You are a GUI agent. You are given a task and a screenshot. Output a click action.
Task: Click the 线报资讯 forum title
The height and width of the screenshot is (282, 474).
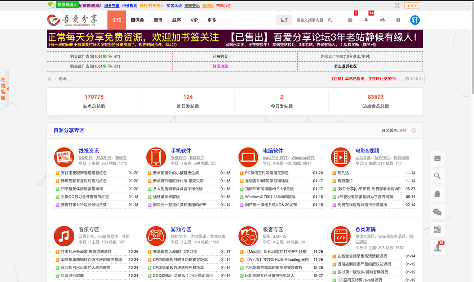pos(89,151)
